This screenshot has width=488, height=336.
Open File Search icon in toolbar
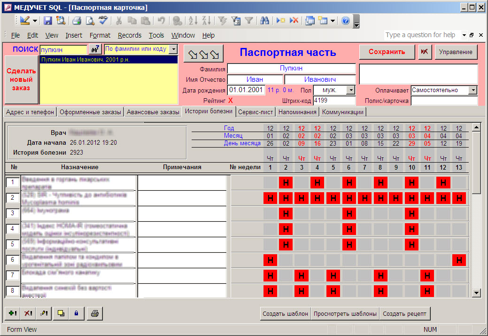click(61, 21)
